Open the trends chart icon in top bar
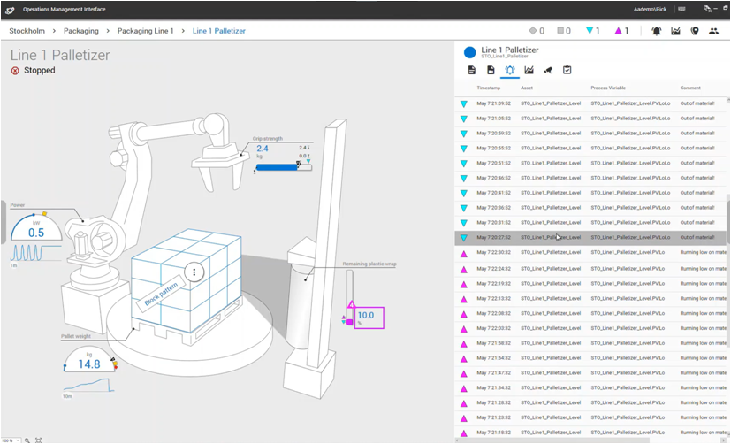This screenshot has width=731, height=444. pyautogui.click(x=675, y=31)
